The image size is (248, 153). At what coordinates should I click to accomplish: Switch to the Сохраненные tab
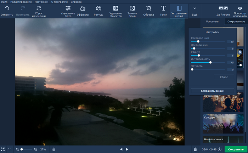pos(236,22)
